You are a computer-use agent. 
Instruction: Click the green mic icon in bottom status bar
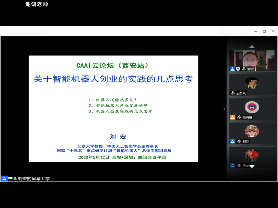[15, 178]
